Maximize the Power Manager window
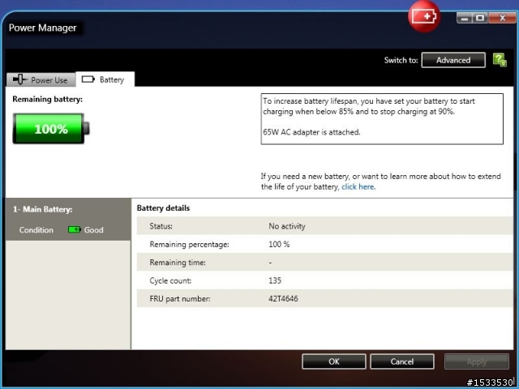Screen dimensions: 519x389 (480, 18)
